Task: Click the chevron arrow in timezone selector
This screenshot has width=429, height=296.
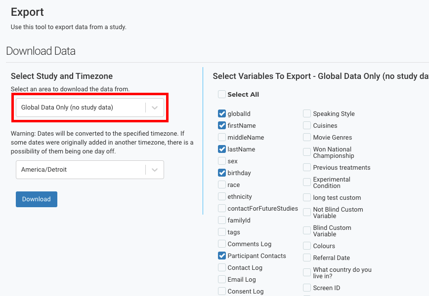Action: coord(155,170)
